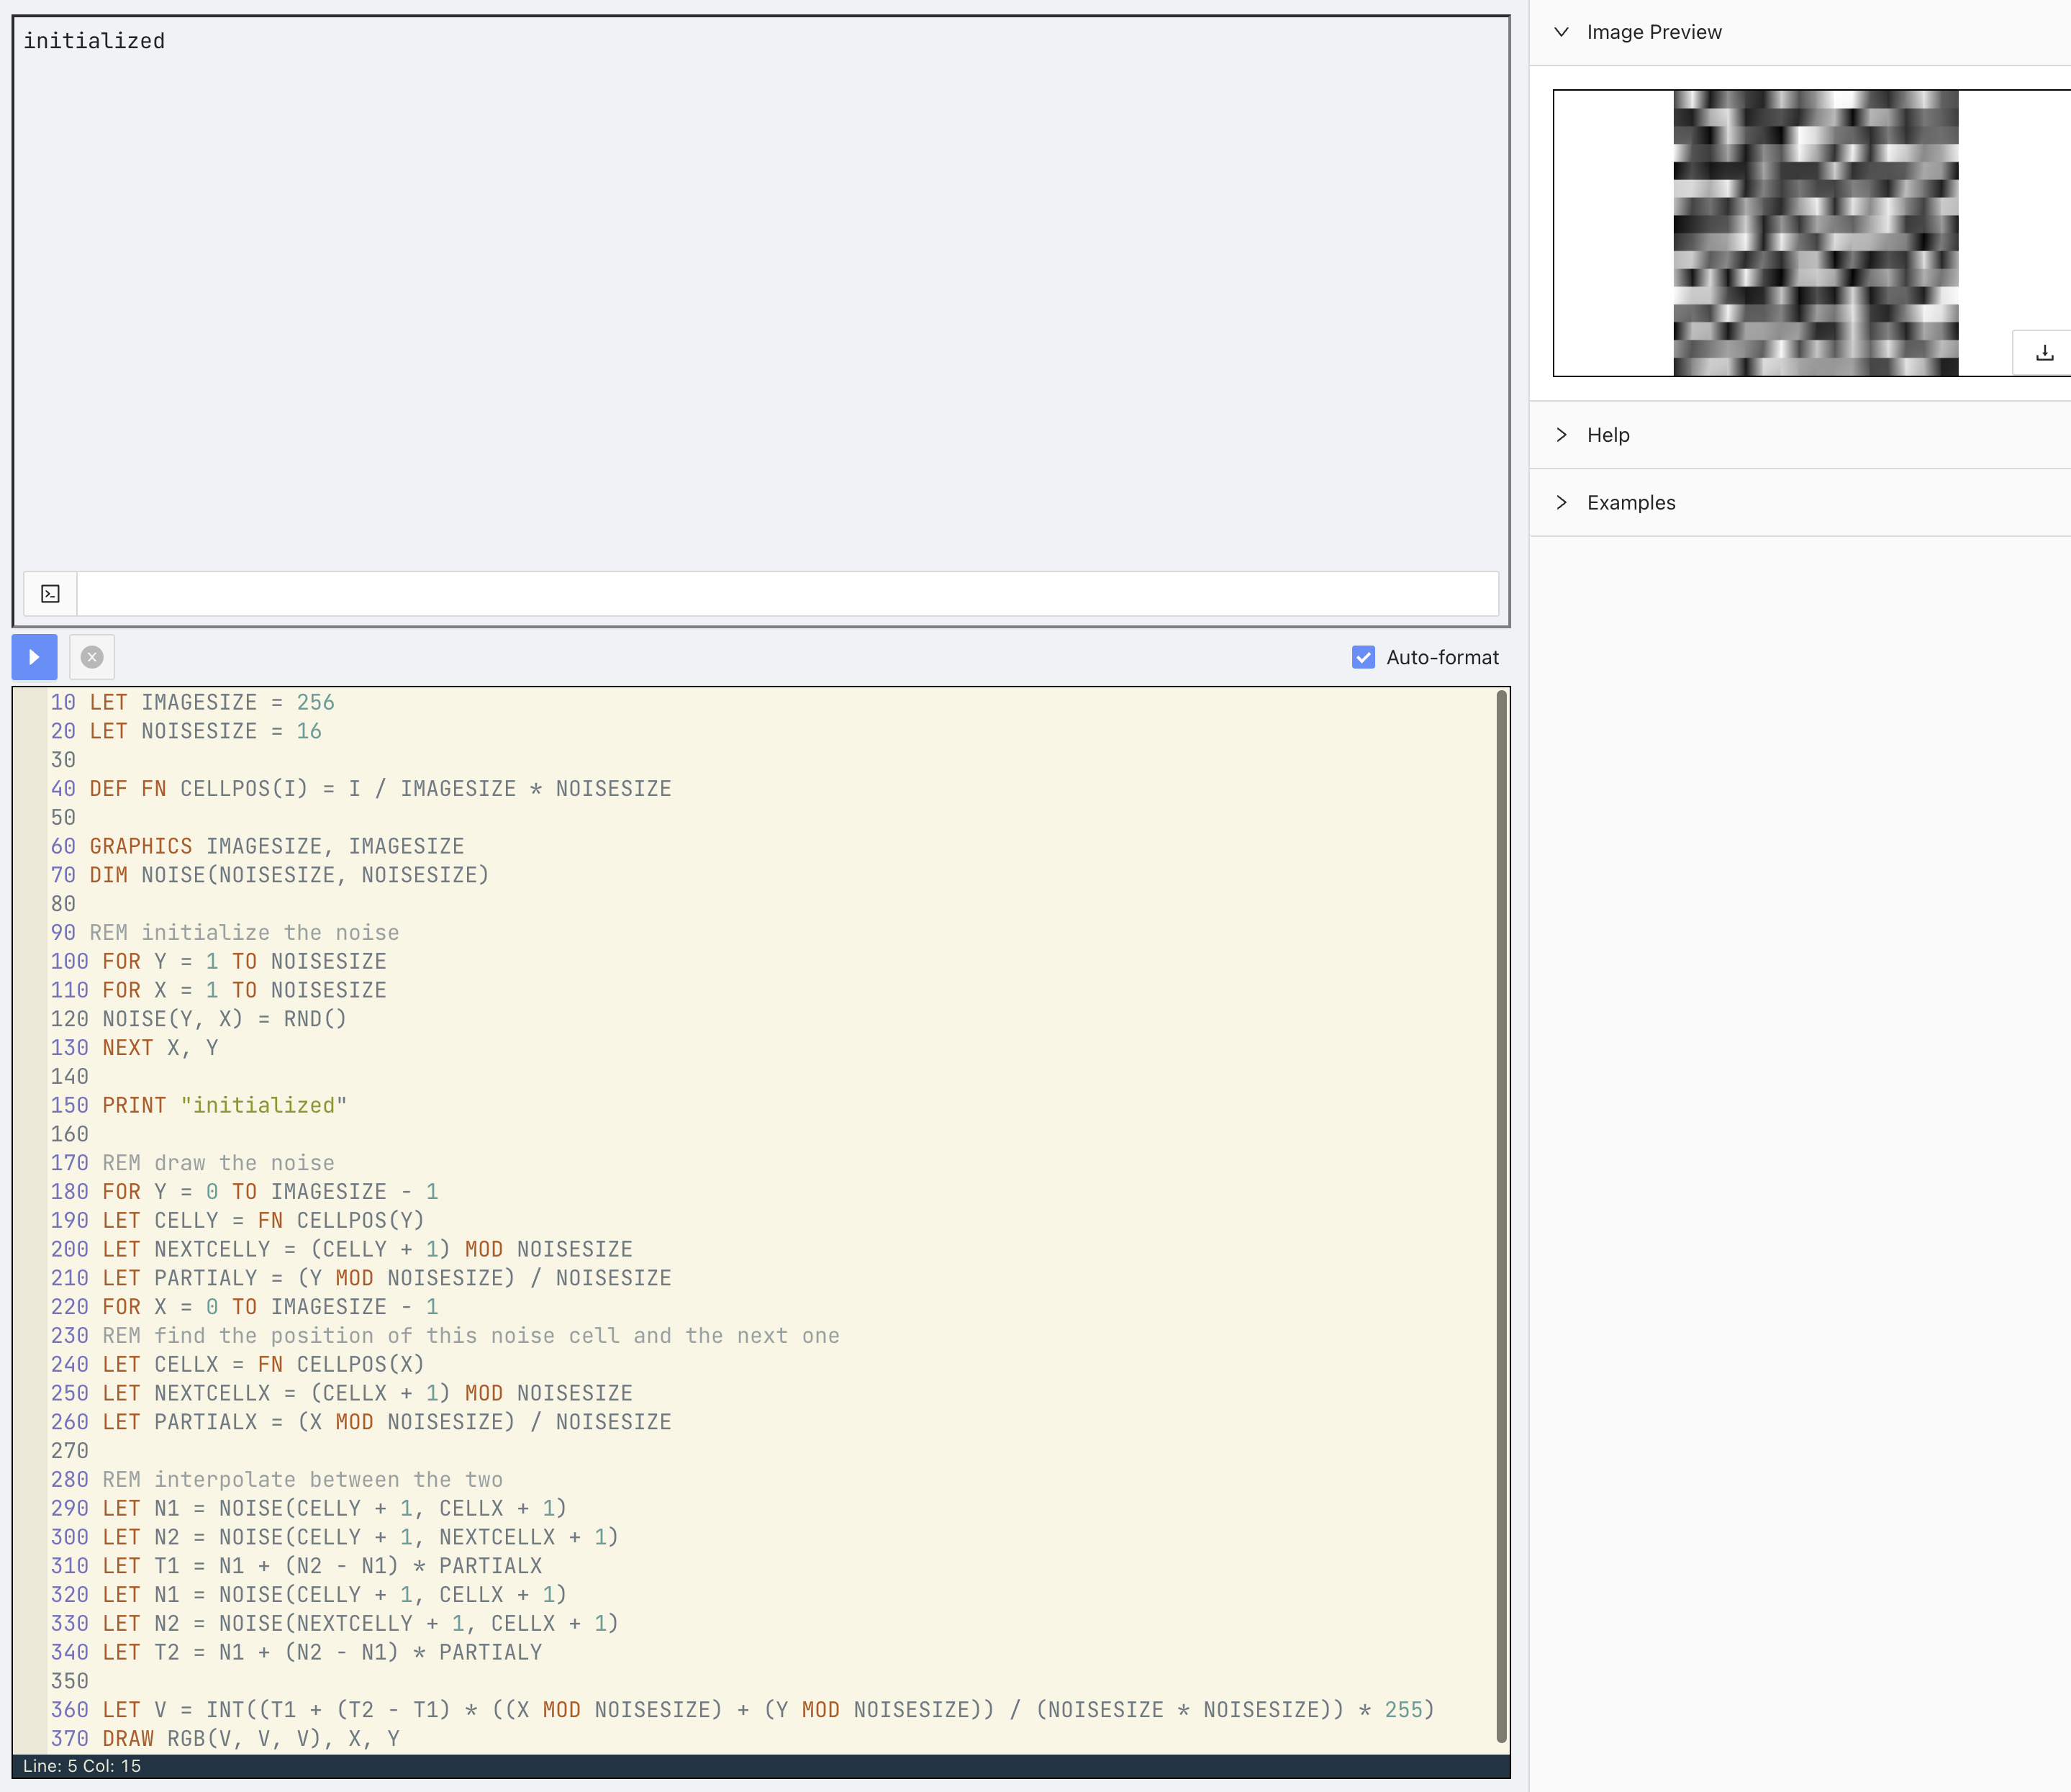2071x1792 pixels.
Task: Click the 'REM draw the noise' comment
Action: (x=218, y=1163)
